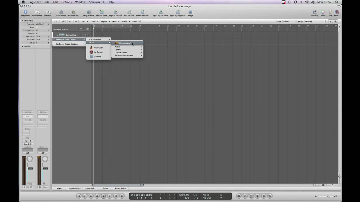Click the Pause transport button

click(116, 196)
